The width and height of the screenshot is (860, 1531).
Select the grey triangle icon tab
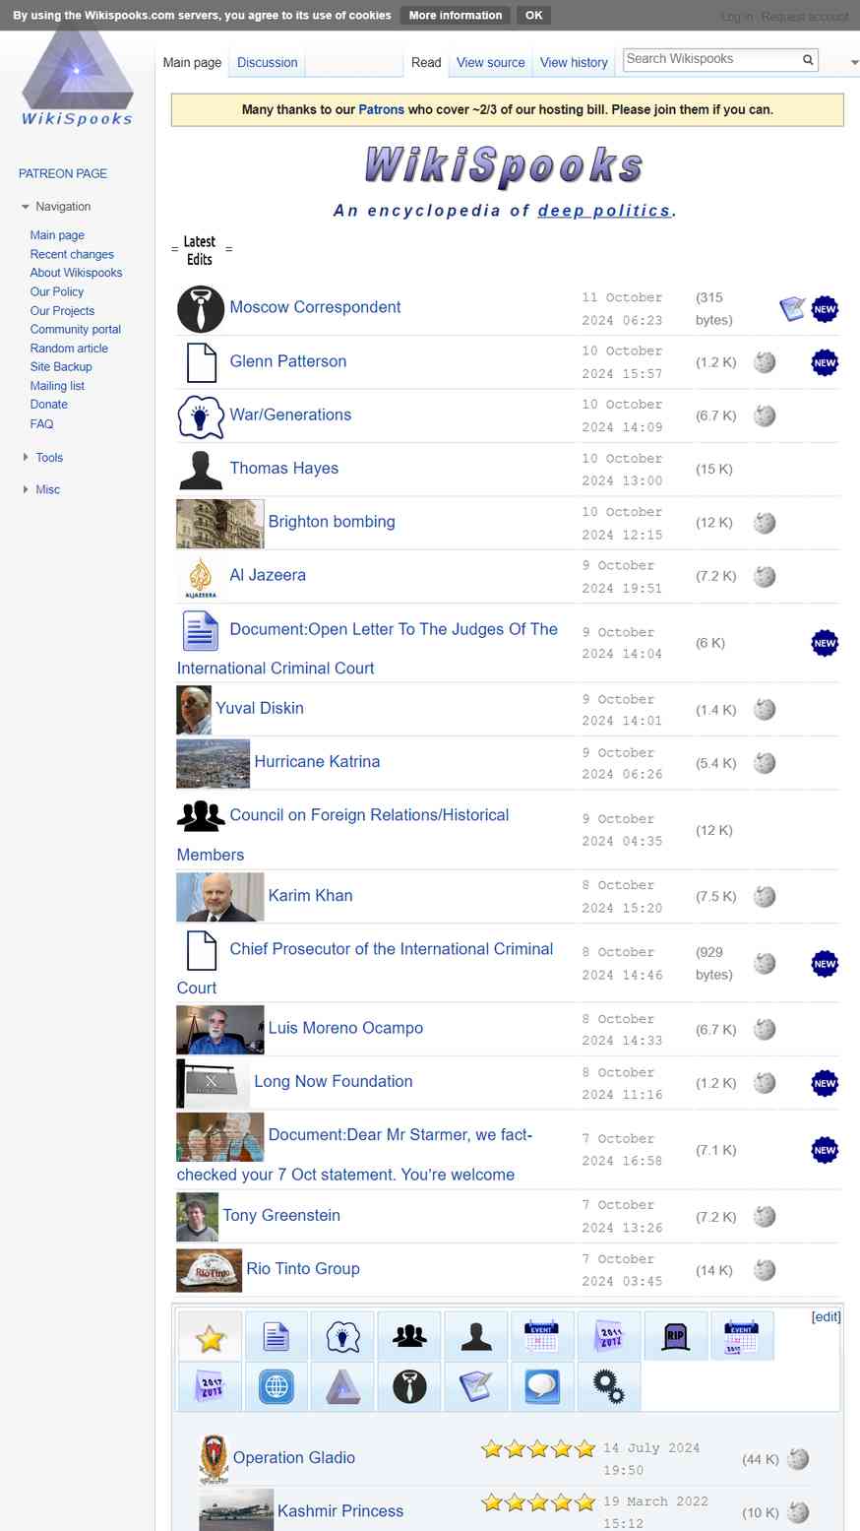click(x=342, y=1386)
